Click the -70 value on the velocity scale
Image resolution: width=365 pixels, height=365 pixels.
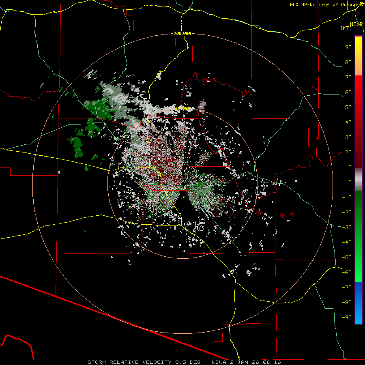coord(347,288)
